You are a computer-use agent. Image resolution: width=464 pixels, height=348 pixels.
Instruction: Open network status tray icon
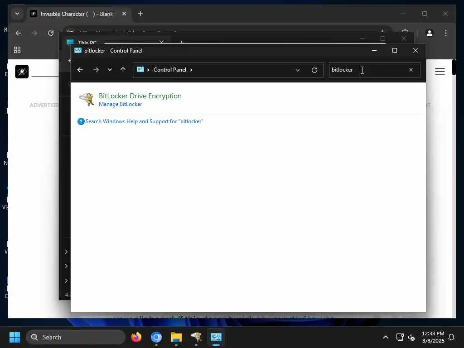click(x=400, y=337)
